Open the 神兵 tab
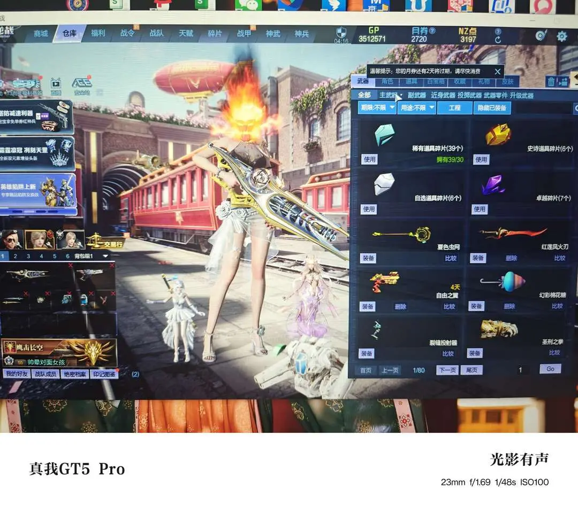The height and width of the screenshot is (505, 578). click(x=301, y=34)
